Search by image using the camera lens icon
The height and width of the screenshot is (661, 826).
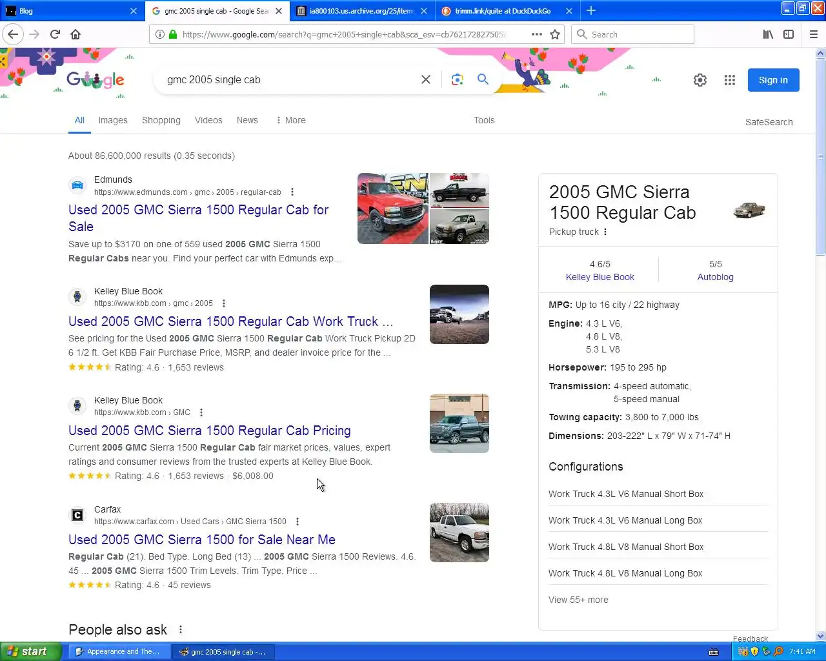coord(458,79)
